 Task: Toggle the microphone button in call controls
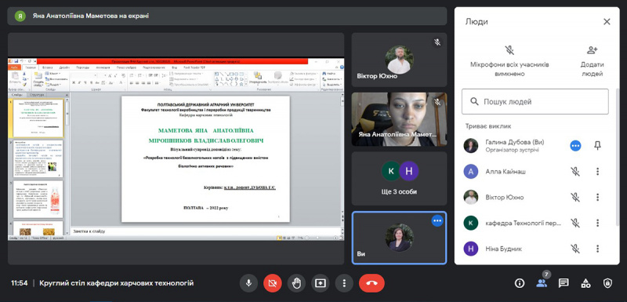[x=248, y=283]
